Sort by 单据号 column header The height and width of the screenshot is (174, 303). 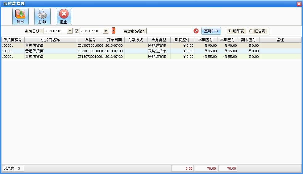pyautogui.click(x=91, y=40)
